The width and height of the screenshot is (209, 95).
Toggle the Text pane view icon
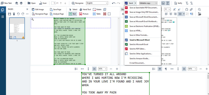168,3
